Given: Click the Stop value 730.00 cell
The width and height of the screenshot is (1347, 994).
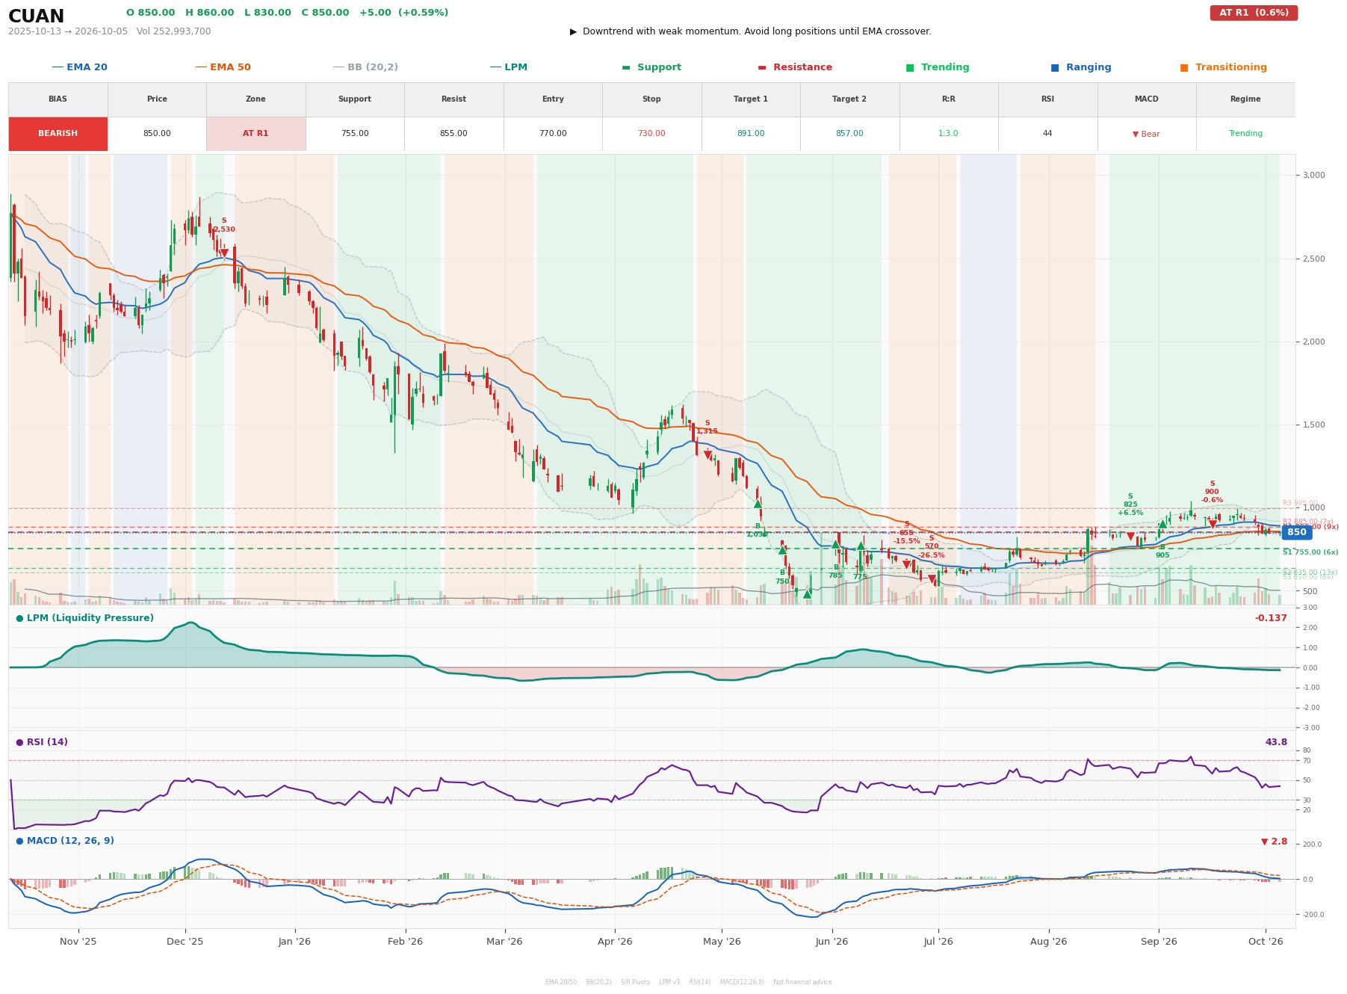Looking at the screenshot, I should (x=651, y=134).
